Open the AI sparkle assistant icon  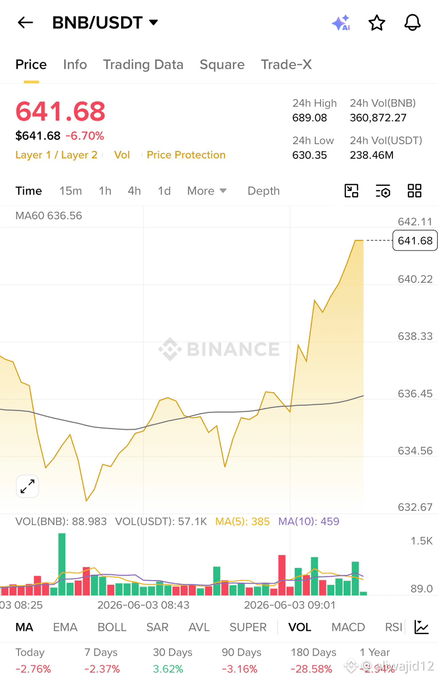(x=341, y=23)
